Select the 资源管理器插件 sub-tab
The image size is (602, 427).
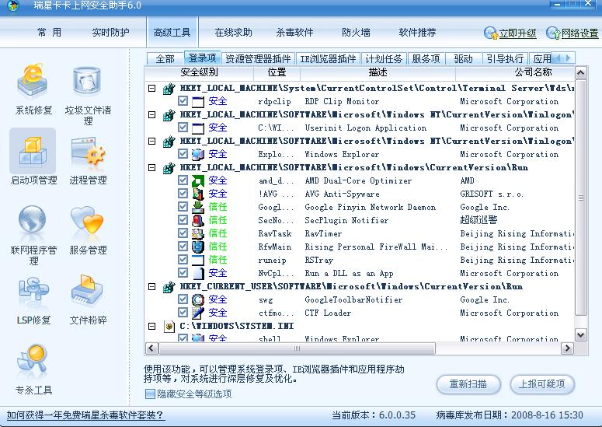click(258, 59)
